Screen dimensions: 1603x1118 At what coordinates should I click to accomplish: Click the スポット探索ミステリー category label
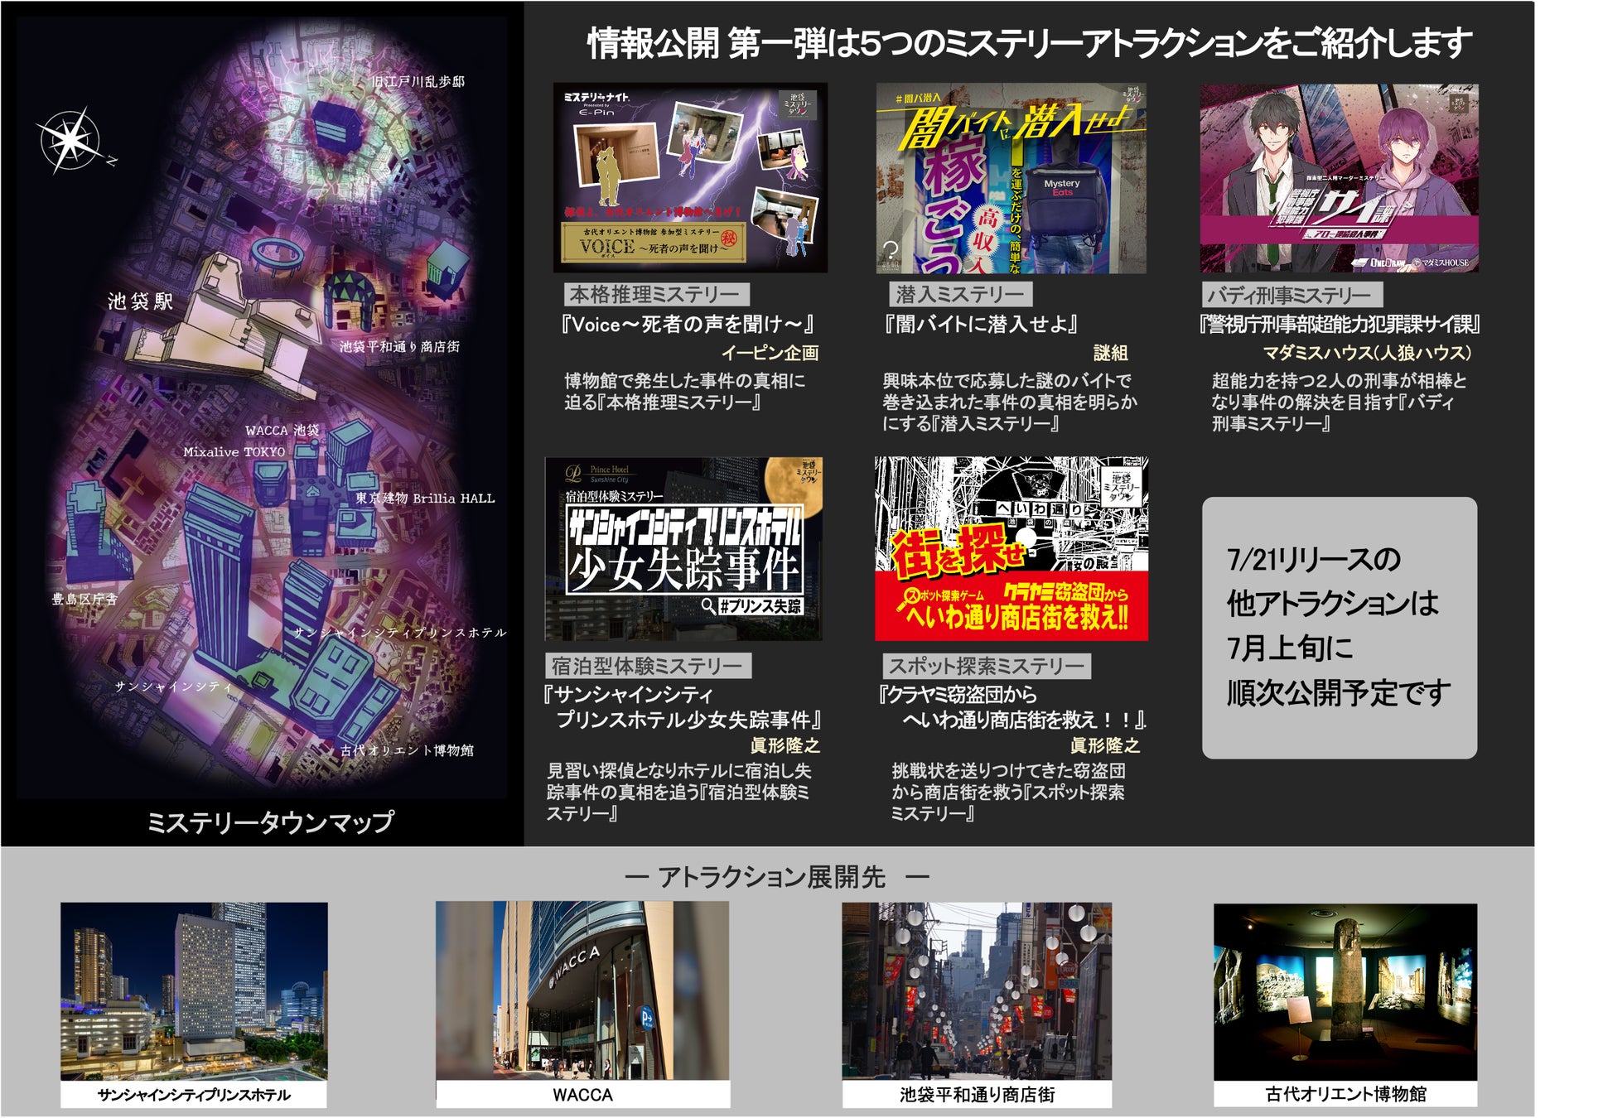pos(986,666)
